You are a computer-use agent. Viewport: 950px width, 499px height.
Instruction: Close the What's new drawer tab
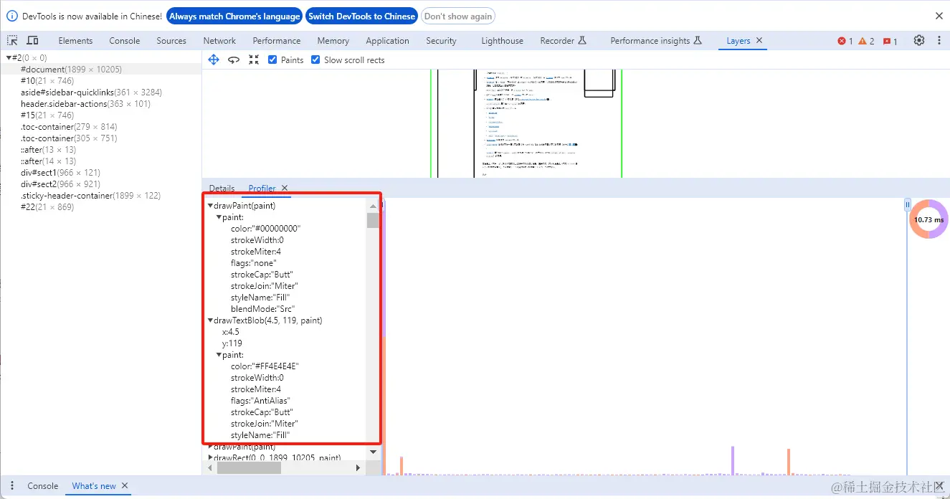[125, 486]
